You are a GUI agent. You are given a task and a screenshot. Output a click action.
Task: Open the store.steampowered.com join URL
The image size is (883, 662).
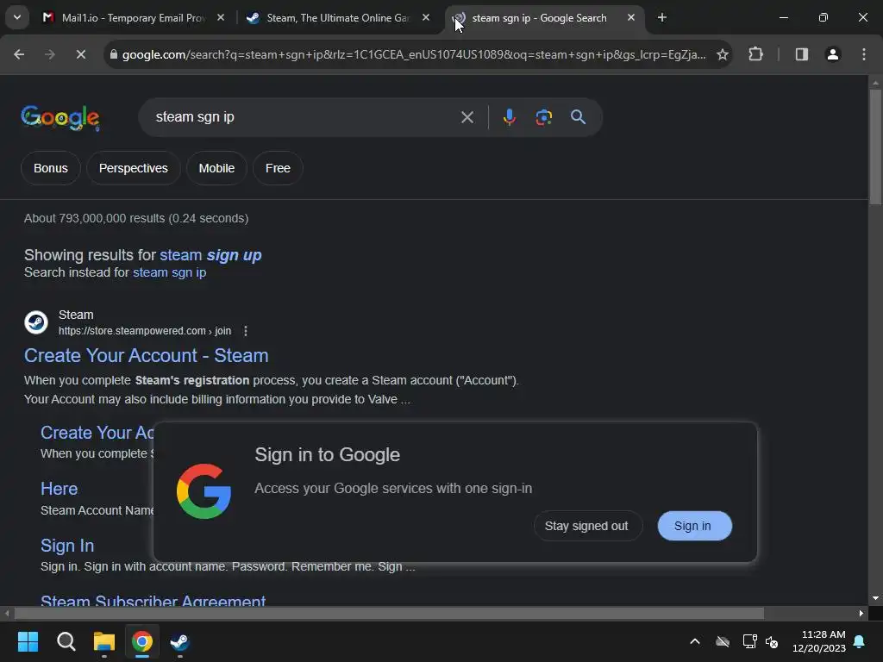click(x=145, y=331)
